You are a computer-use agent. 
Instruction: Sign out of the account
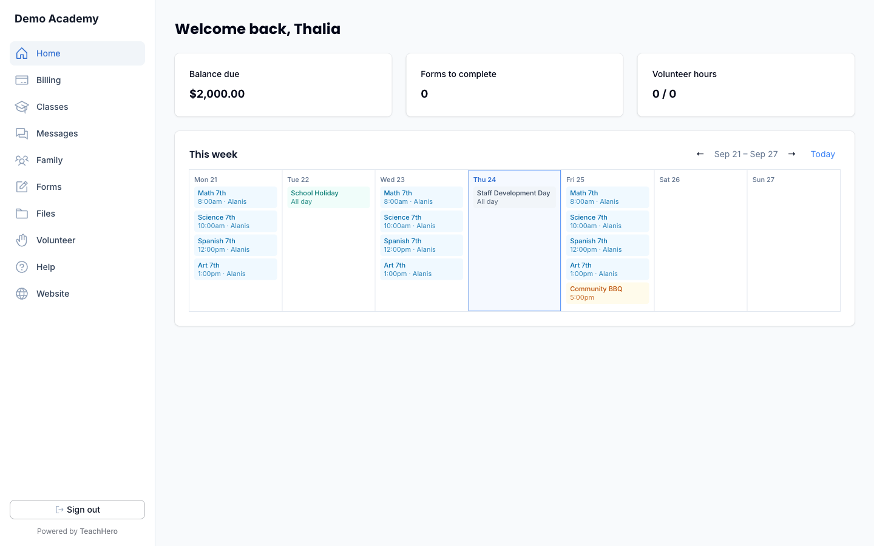pos(77,510)
